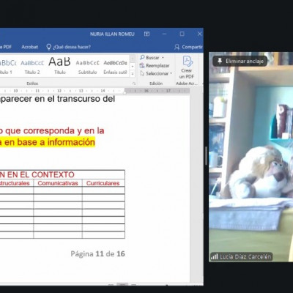Open the Buscar dropdown arrow
The image size is (293, 293).
click(x=163, y=58)
